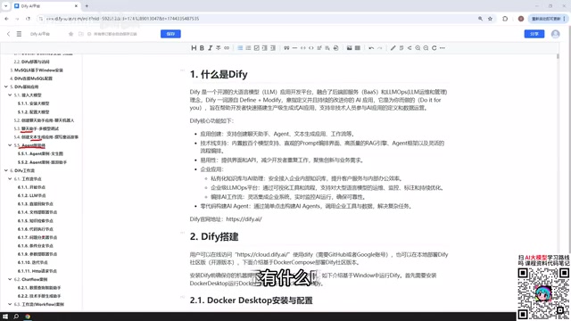Open the Windows Start menu
The image size is (571, 321).
(5, 317)
